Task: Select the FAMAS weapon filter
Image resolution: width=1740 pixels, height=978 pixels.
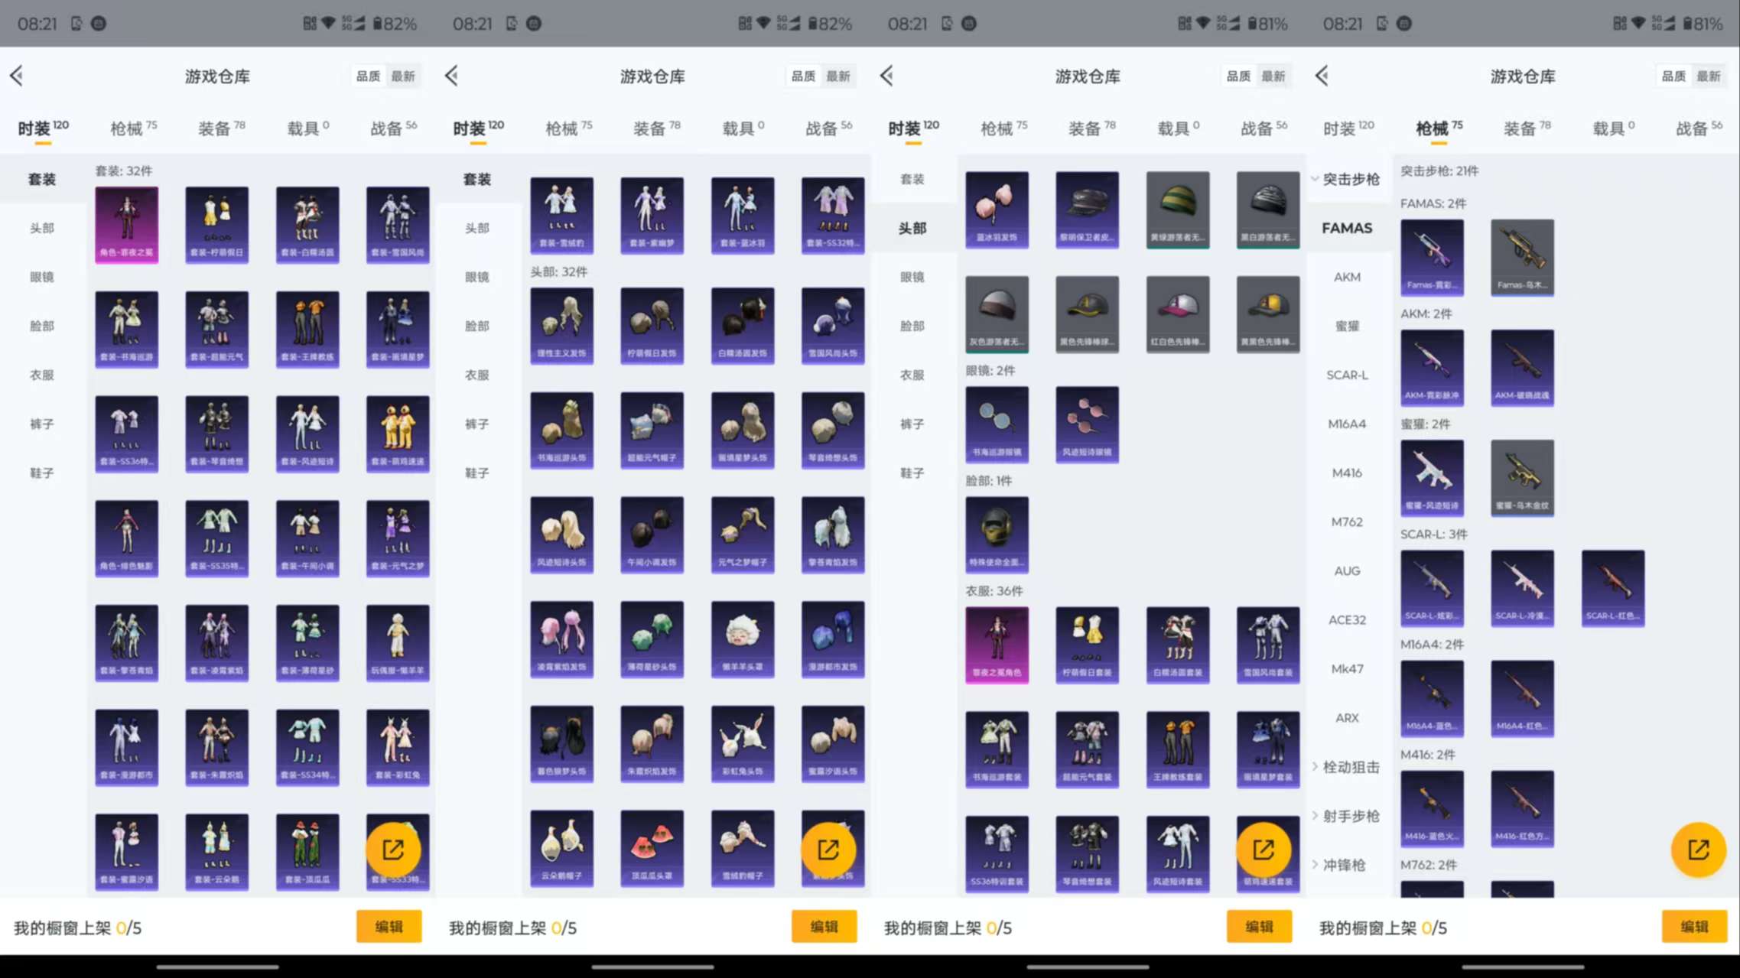Action: click(x=1348, y=228)
